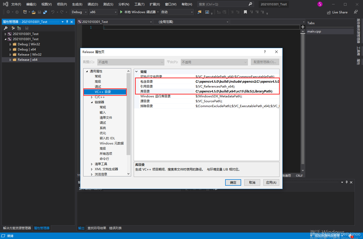363x239 pixels.
Task: Select the 调试 item under 通用属性
Action: tap(98, 87)
